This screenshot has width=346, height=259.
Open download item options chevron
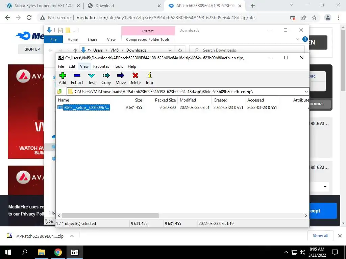click(72, 236)
